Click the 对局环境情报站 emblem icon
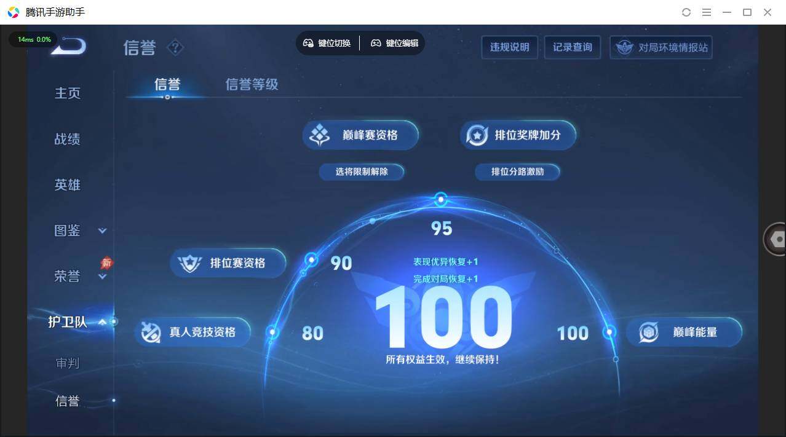This screenshot has height=437, width=786. (x=625, y=47)
